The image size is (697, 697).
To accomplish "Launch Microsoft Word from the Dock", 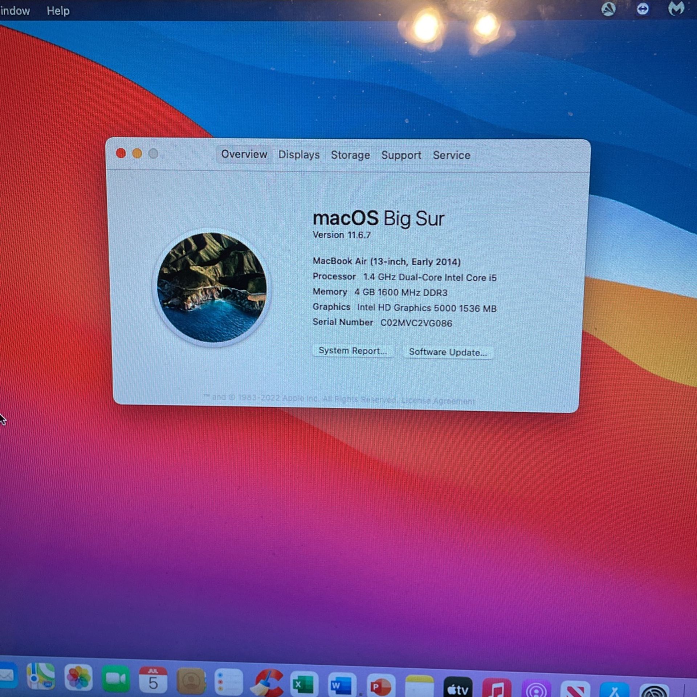I will pos(342,685).
